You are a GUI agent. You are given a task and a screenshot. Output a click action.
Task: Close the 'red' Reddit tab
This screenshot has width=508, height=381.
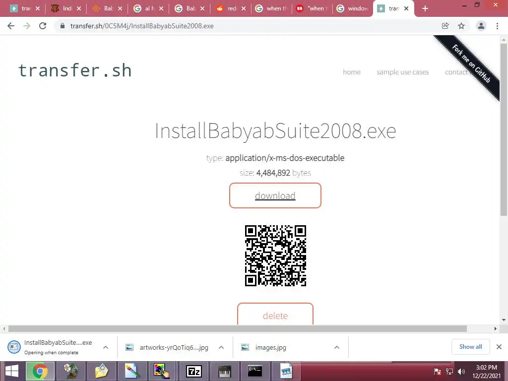(x=244, y=9)
